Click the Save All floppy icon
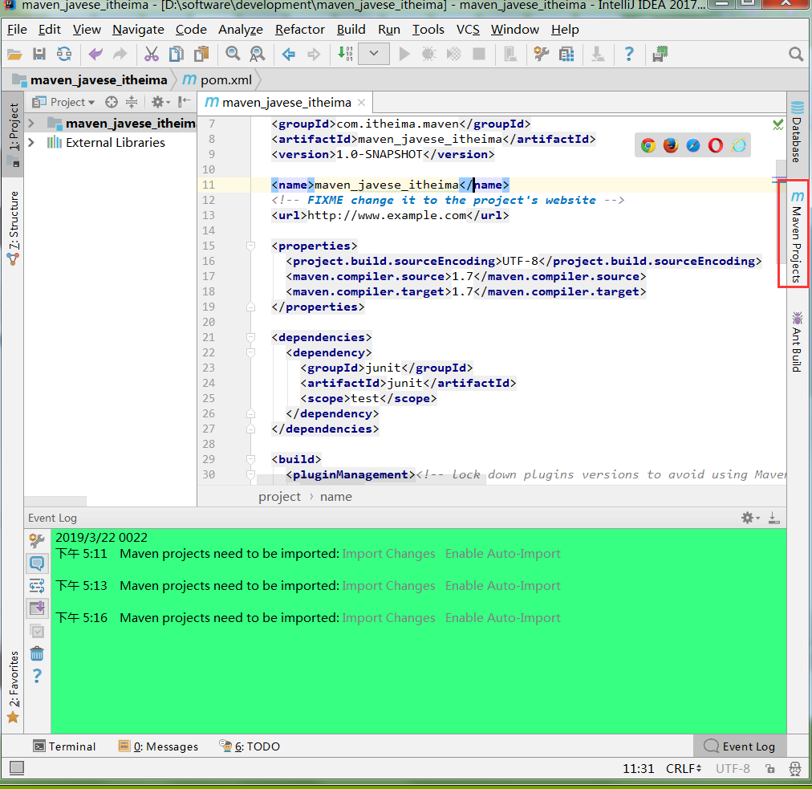The image size is (812, 789). coord(39,54)
